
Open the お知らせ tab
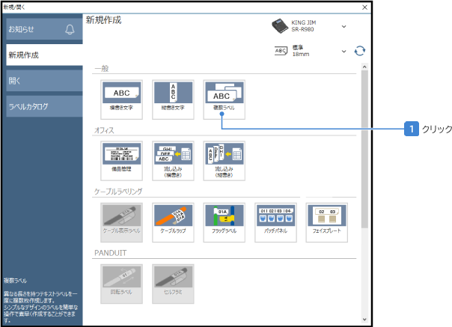pos(34,29)
